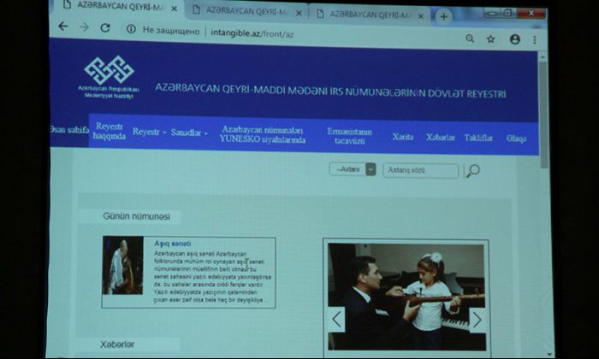599x359 pixels.
Task: Open the Xəritə menu item
Action: (x=403, y=137)
